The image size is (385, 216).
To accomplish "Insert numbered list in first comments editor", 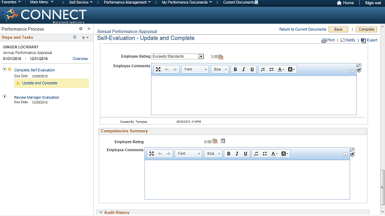I will pyautogui.click(x=263, y=70).
